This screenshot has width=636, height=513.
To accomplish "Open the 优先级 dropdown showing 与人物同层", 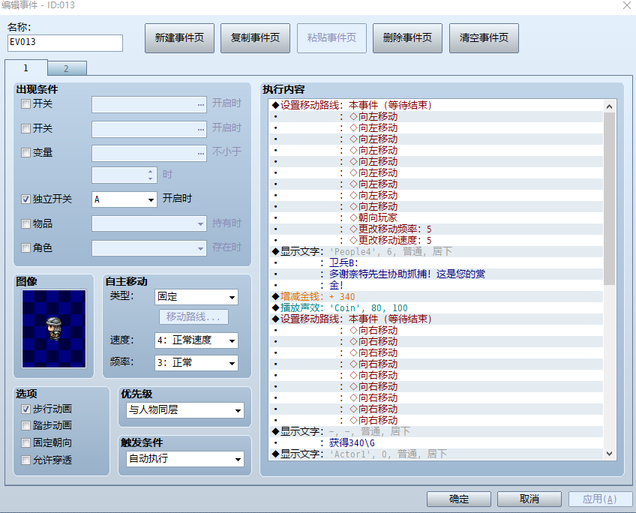I will point(185,410).
